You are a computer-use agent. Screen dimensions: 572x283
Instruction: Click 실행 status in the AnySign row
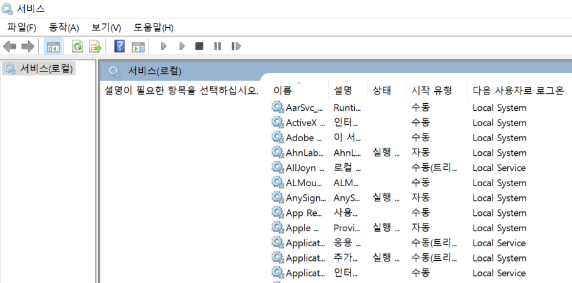386,198
